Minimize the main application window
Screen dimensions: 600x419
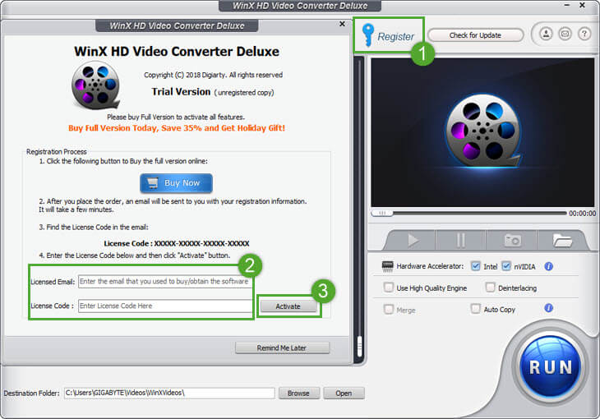pos(567,6)
